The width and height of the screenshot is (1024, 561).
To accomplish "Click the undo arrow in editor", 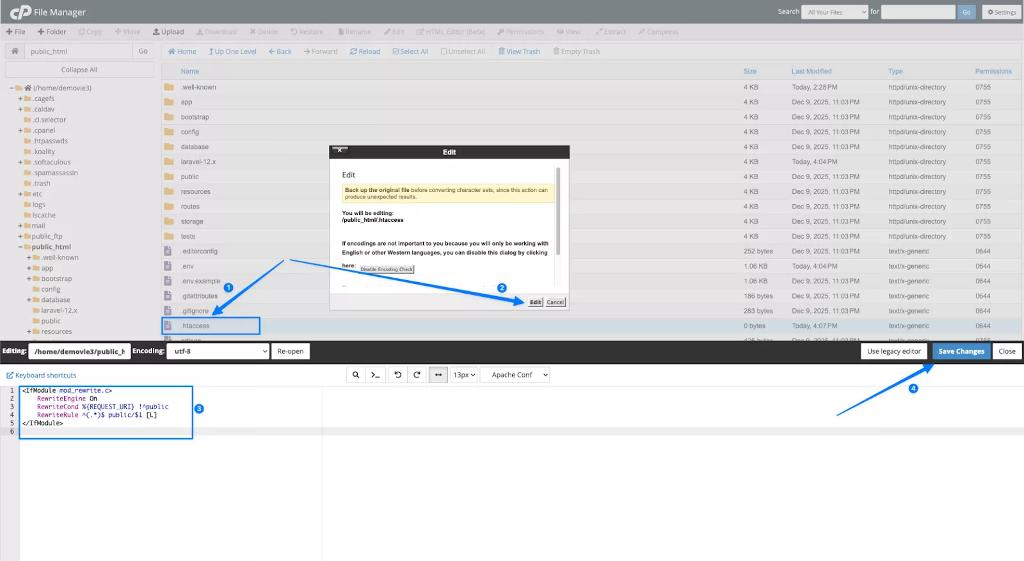I will 397,375.
